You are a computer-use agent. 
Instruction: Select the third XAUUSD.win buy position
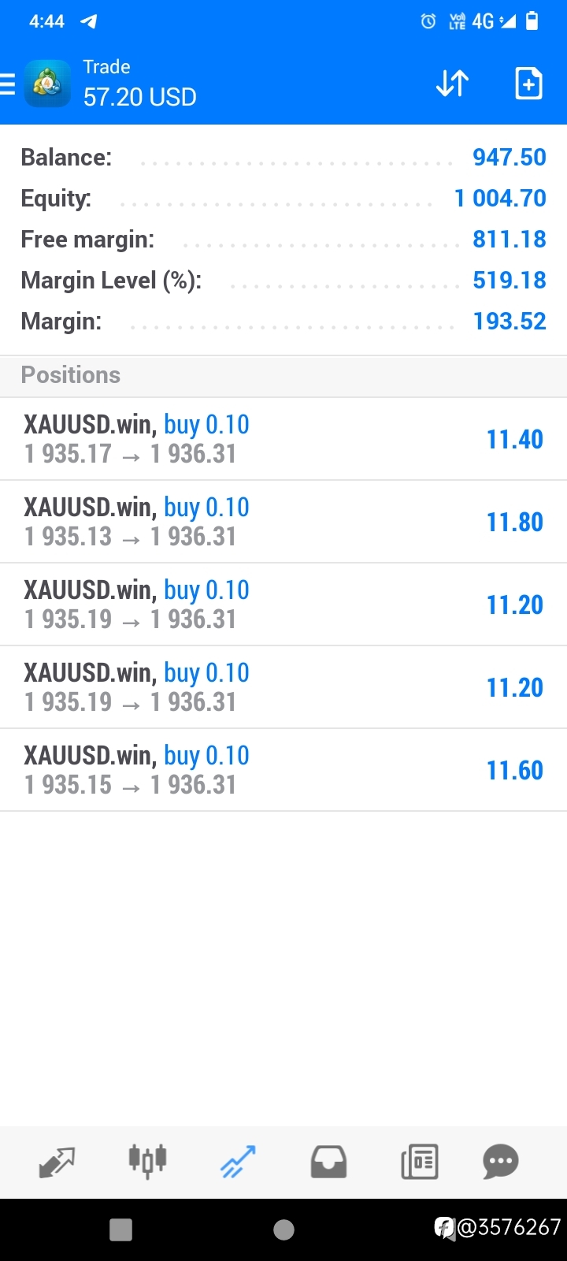coord(283,604)
